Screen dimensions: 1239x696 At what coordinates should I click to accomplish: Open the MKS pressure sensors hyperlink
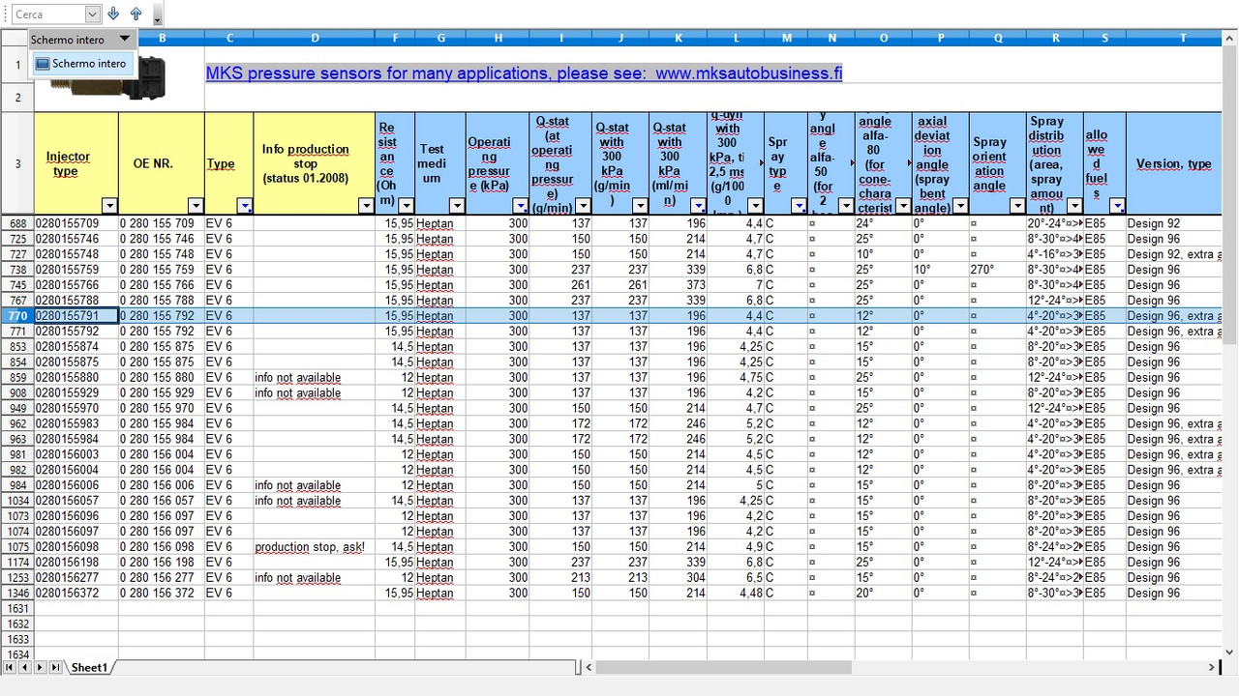[524, 73]
